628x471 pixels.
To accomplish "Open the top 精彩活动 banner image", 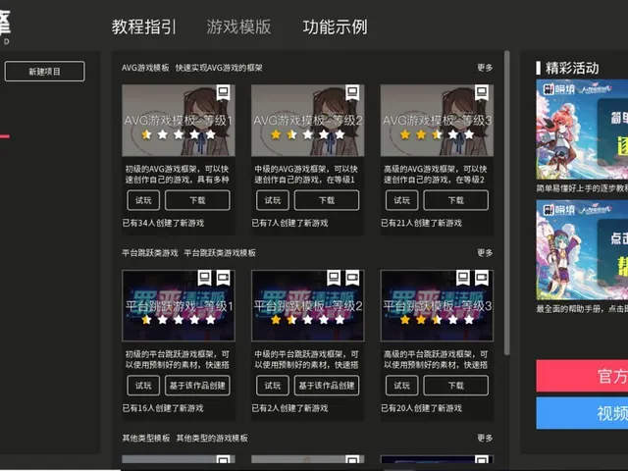I will (582, 130).
